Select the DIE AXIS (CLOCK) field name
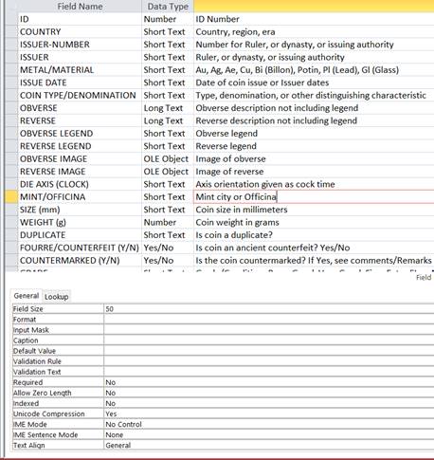Viewport: 434px width, 460px height. coord(80,184)
